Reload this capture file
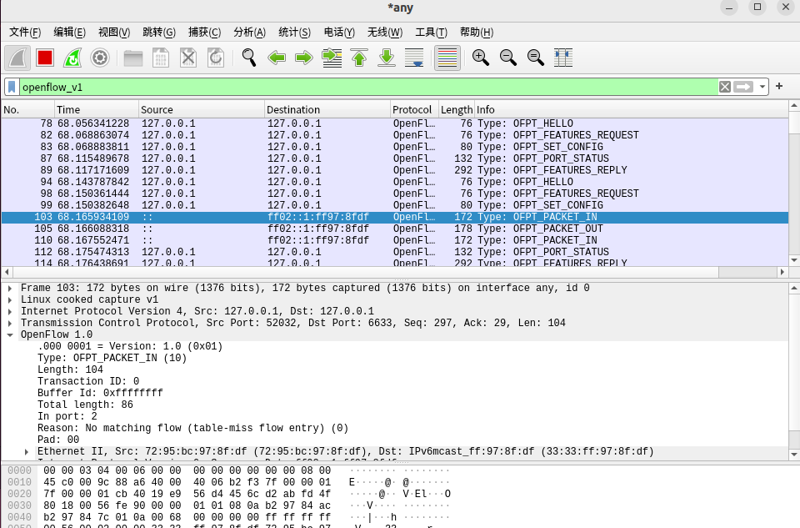 [216, 58]
